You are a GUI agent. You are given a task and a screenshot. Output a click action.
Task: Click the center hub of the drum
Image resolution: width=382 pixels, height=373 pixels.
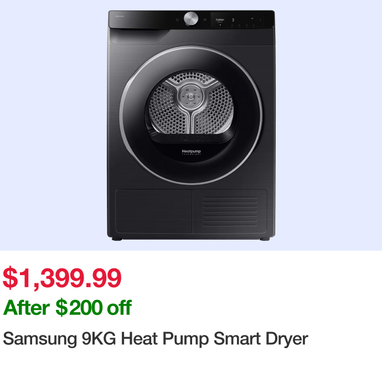tap(191, 96)
